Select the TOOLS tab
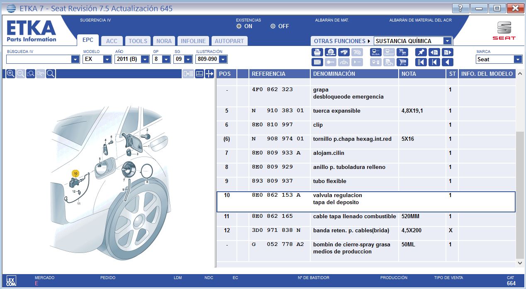 click(x=138, y=41)
